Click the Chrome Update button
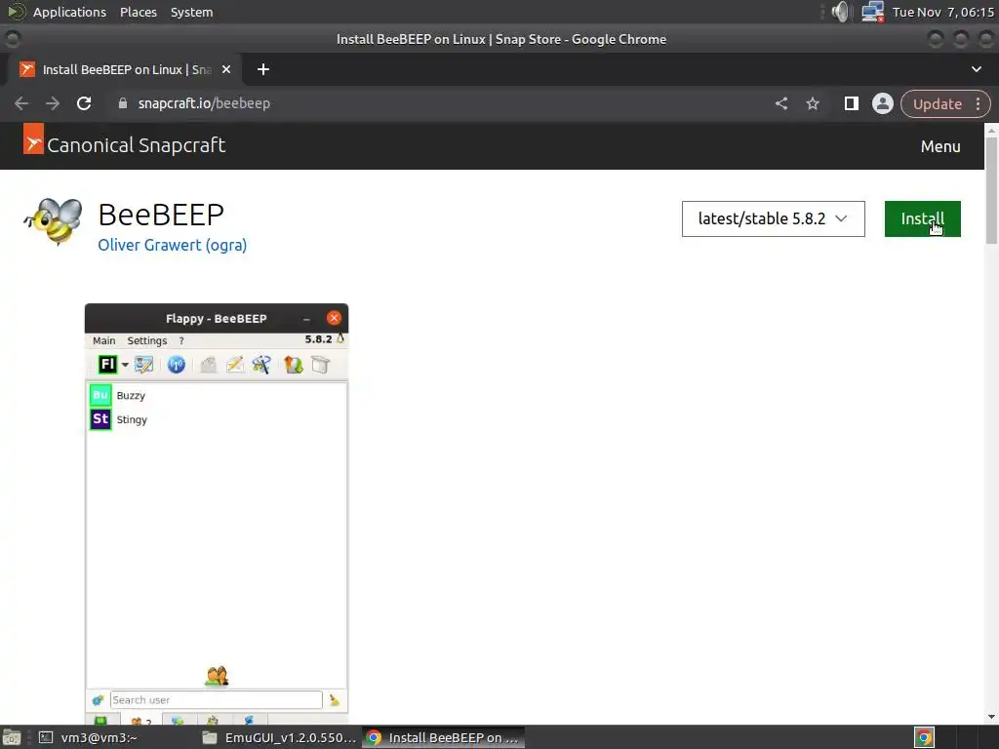The width and height of the screenshot is (999, 749). point(938,103)
